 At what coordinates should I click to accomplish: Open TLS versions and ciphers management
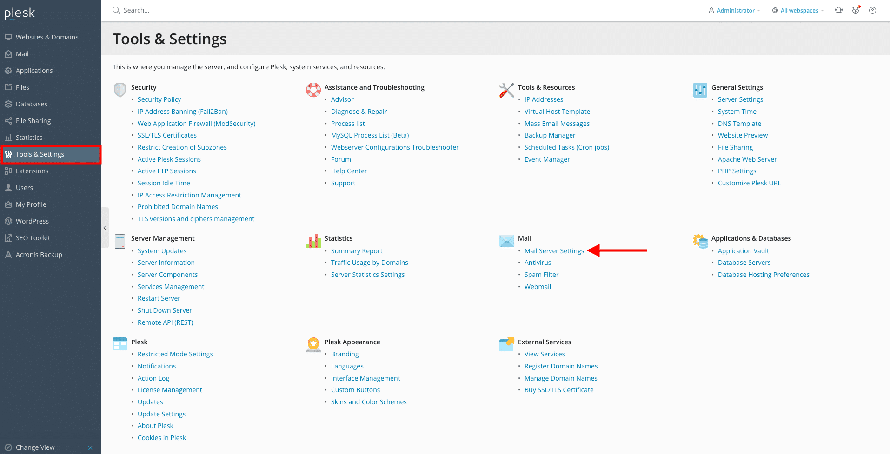click(196, 219)
